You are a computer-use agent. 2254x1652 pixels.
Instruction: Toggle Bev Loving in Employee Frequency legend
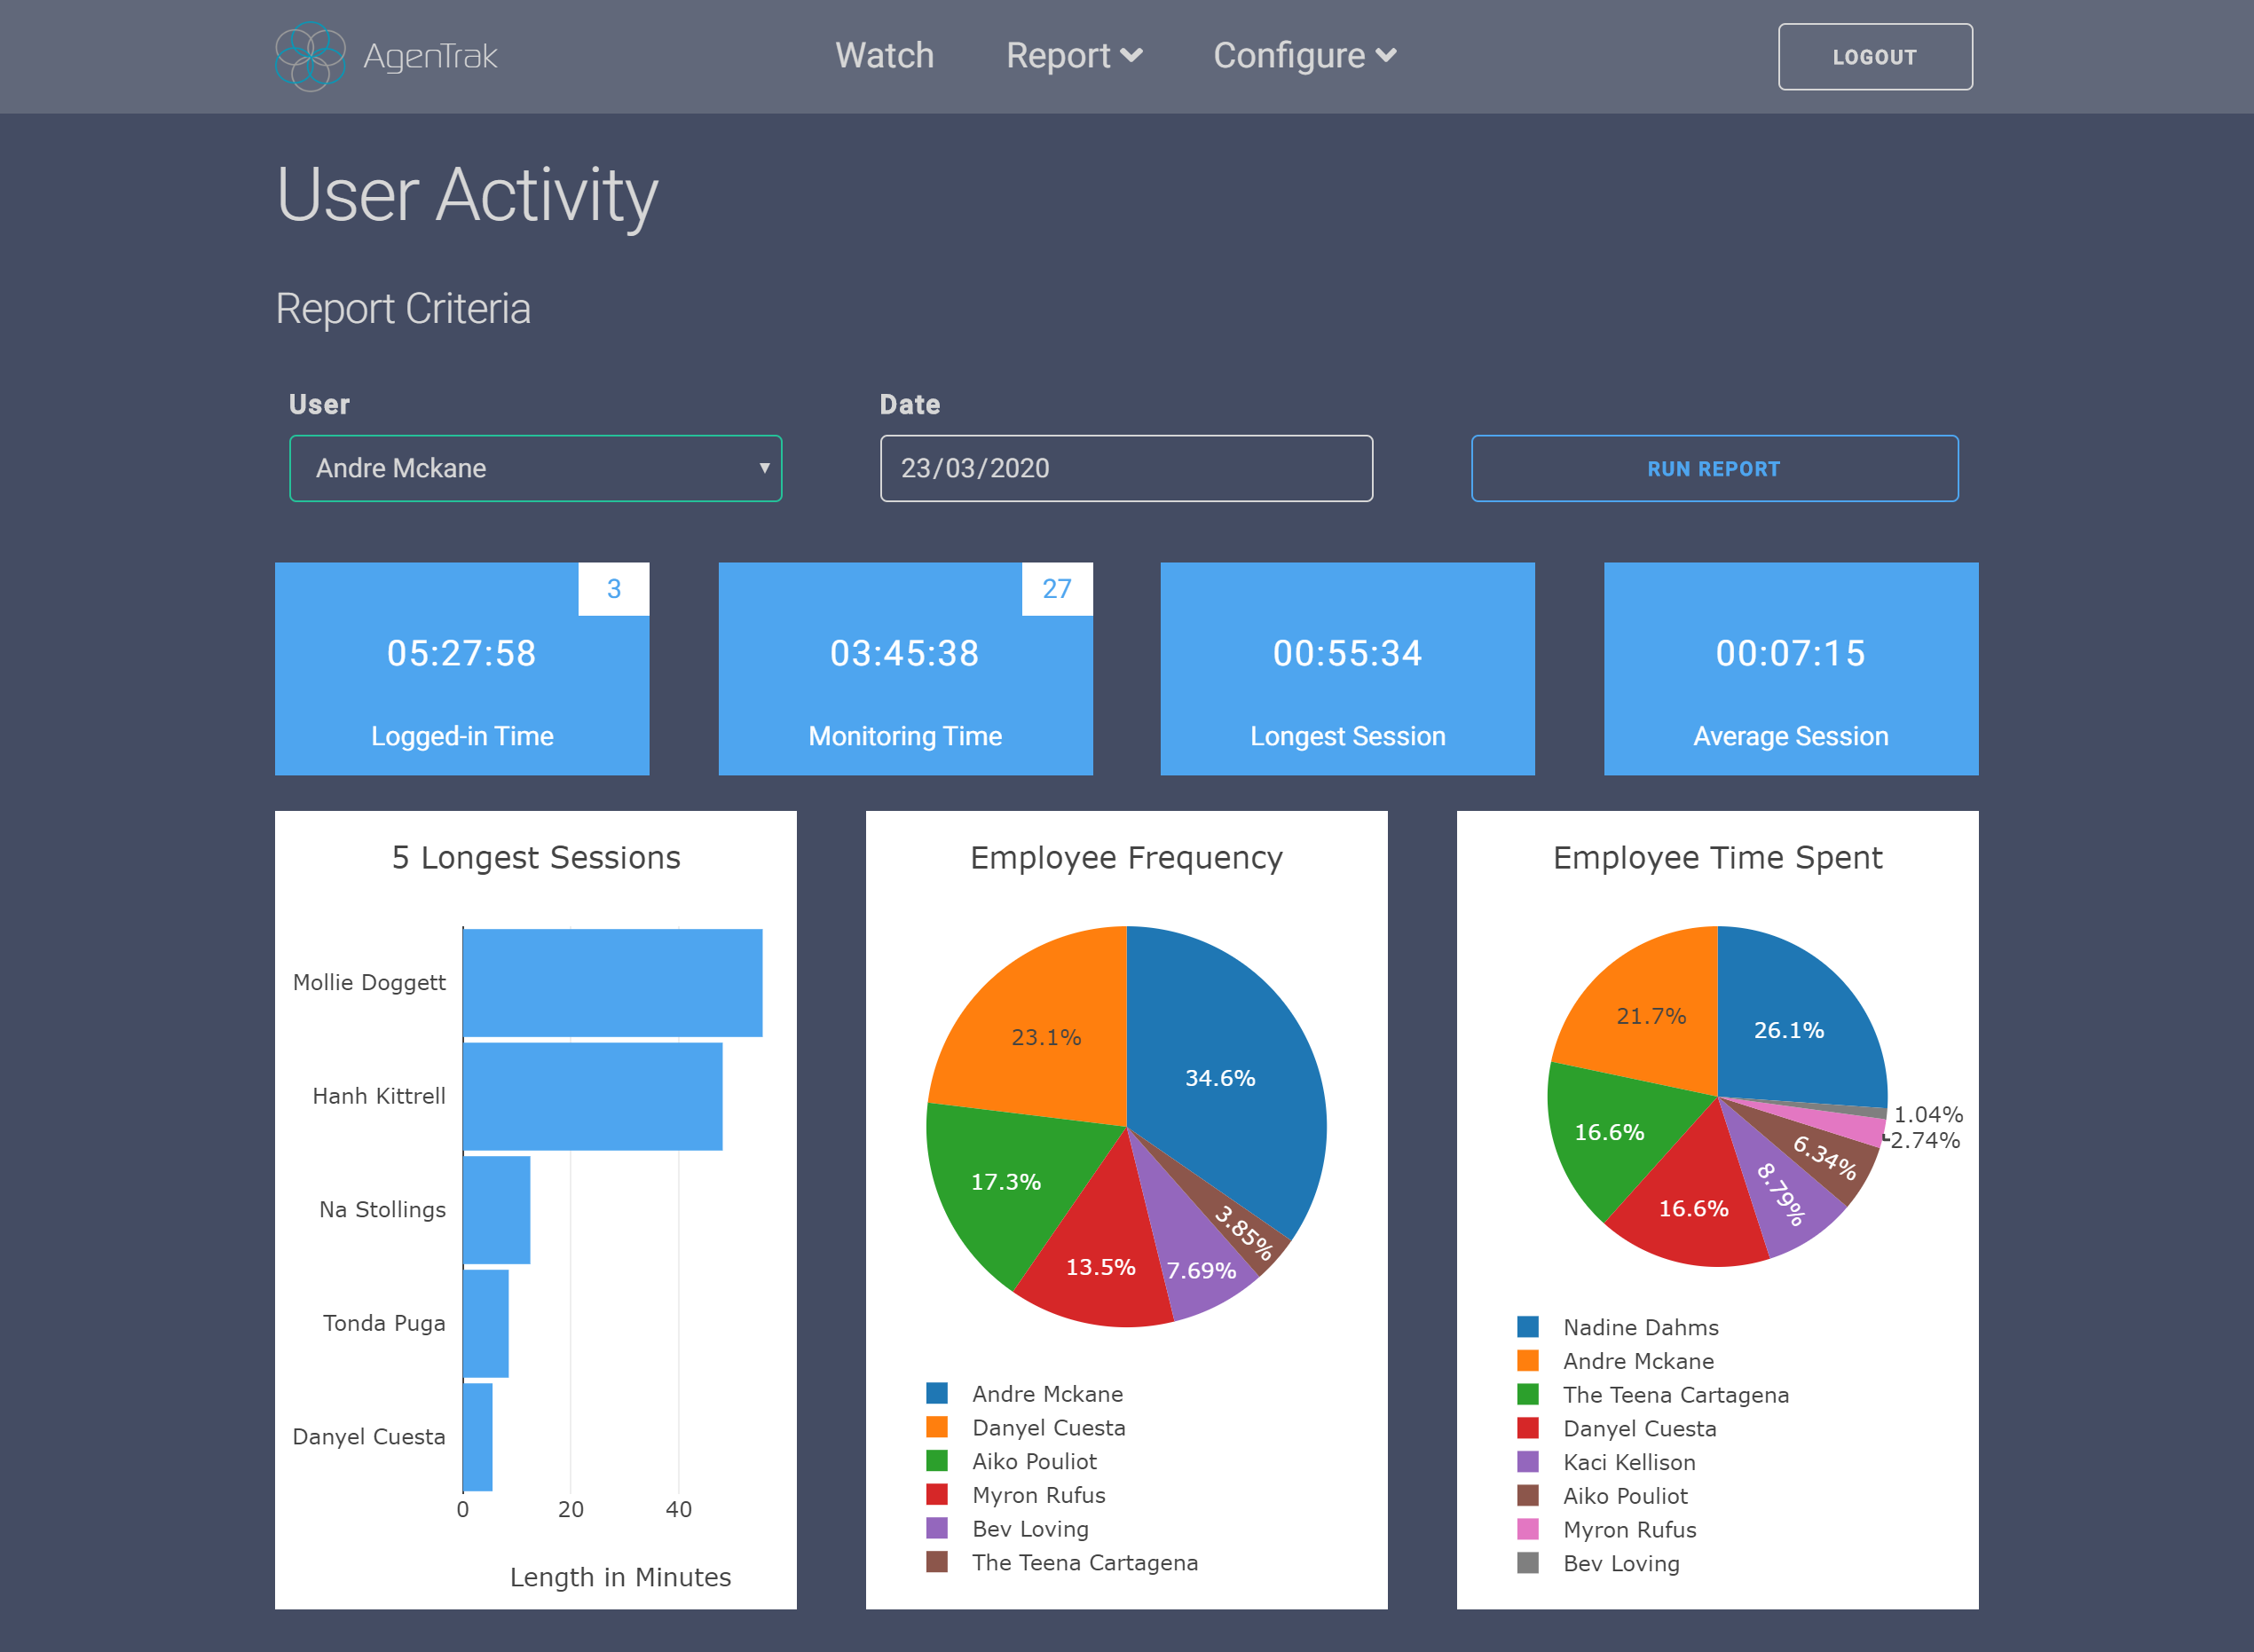(x=1029, y=1528)
